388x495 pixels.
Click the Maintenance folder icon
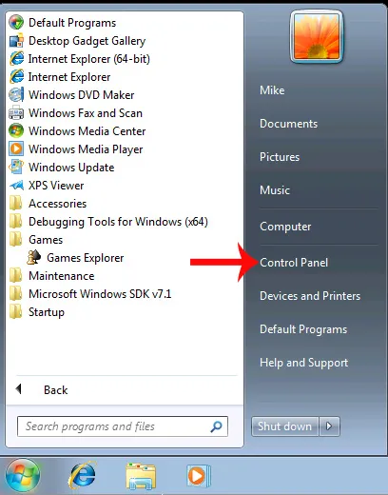click(x=16, y=276)
